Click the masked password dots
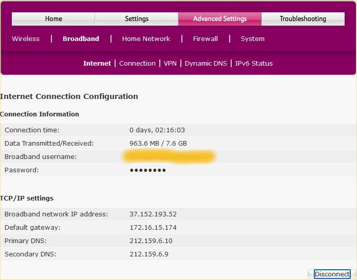Viewport: 357px width, 280px height. pos(147,170)
